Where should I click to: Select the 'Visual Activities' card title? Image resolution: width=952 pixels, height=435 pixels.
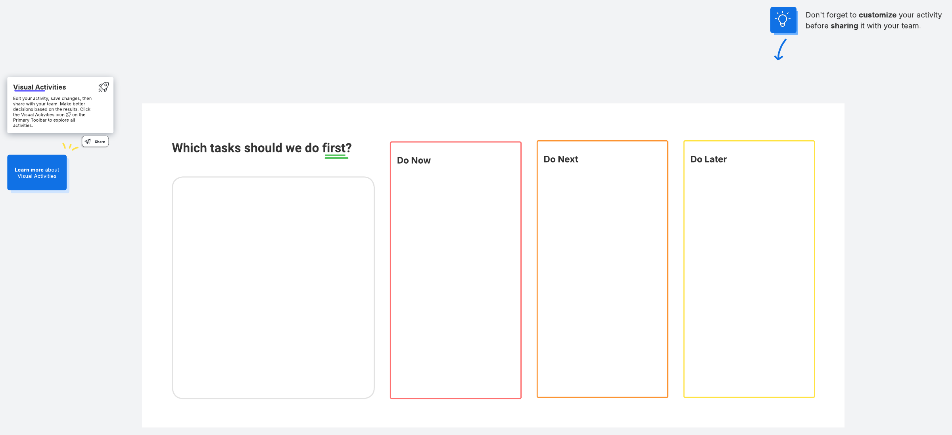click(39, 87)
